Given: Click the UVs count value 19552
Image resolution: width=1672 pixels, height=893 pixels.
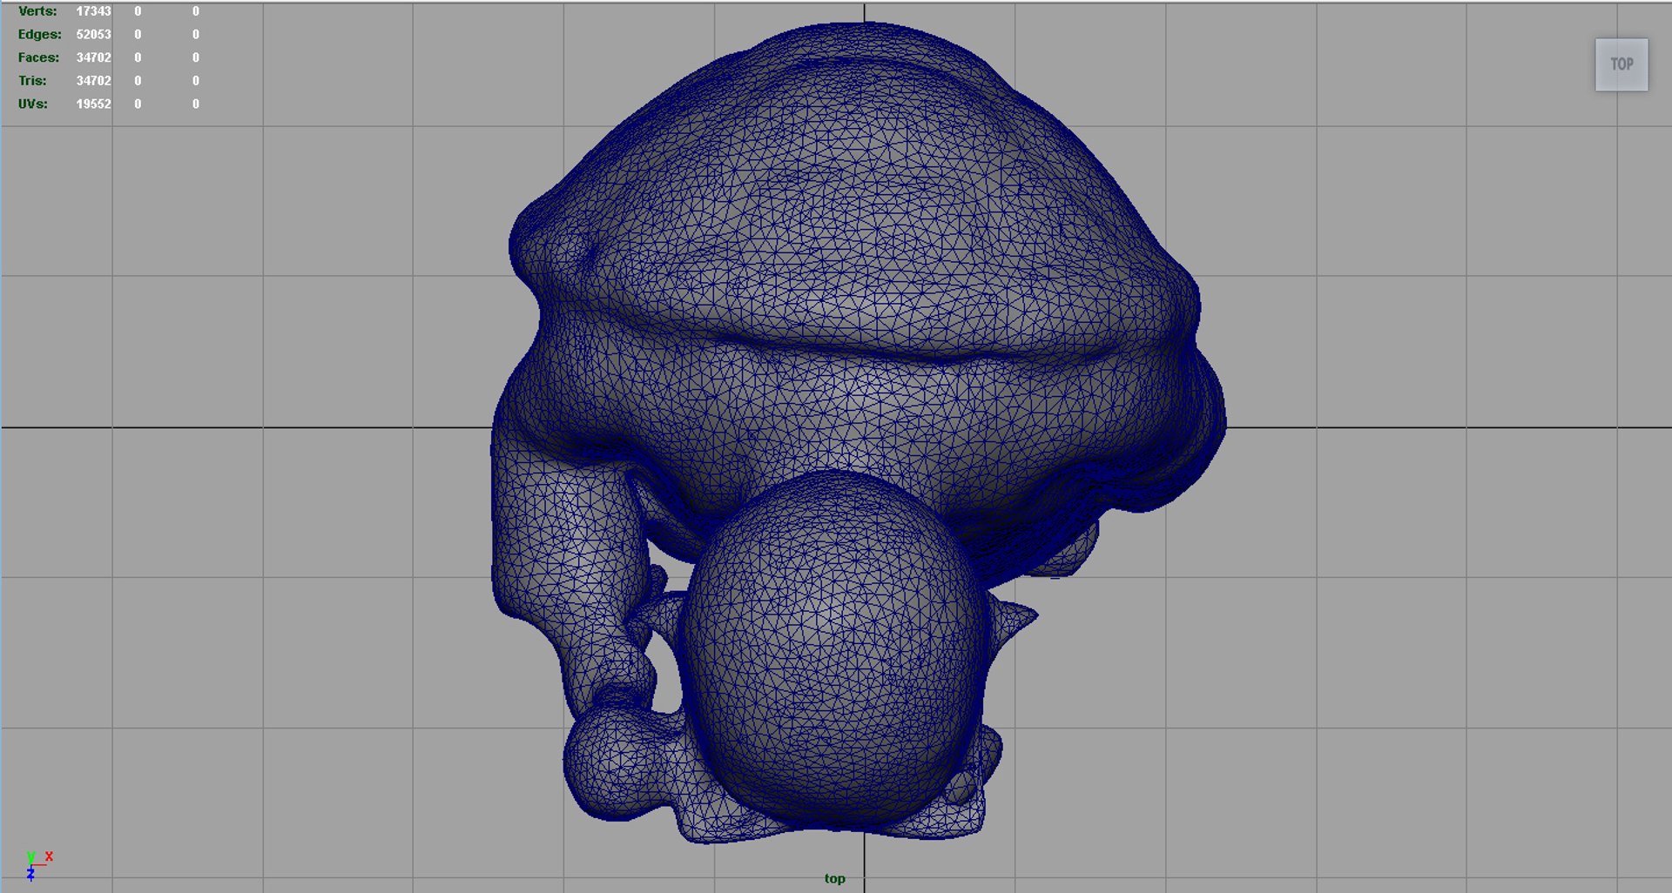Looking at the screenshot, I should tap(93, 104).
